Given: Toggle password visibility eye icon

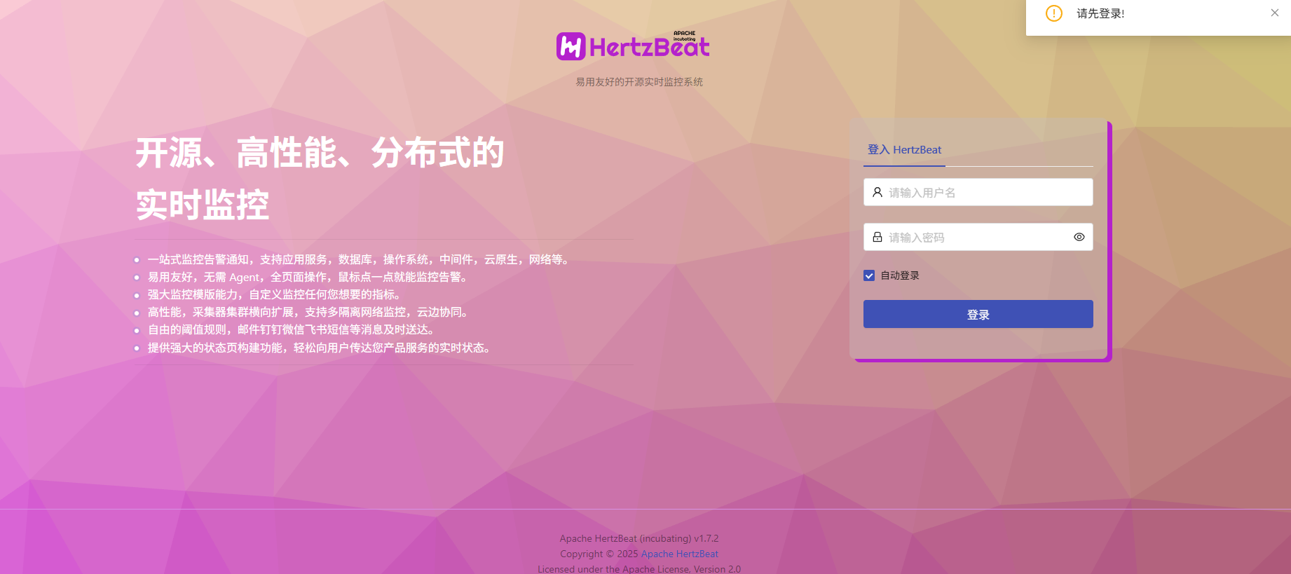Looking at the screenshot, I should pyautogui.click(x=1079, y=237).
